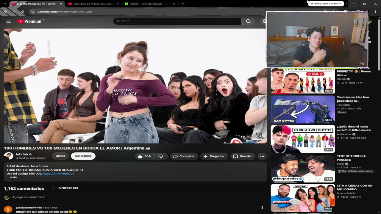Click the Pregunta a Gemini button
The width and height of the screenshot is (381, 214).
click(326, 4)
